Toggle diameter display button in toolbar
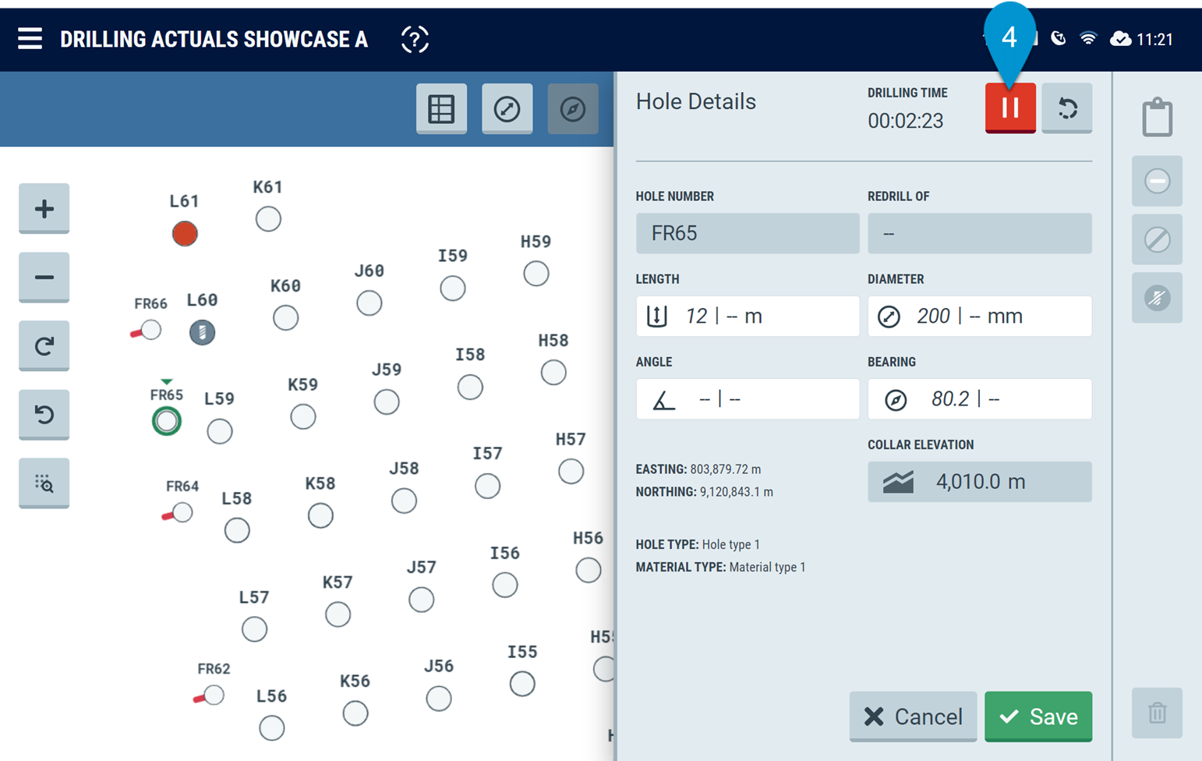1202x761 pixels. click(x=507, y=108)
